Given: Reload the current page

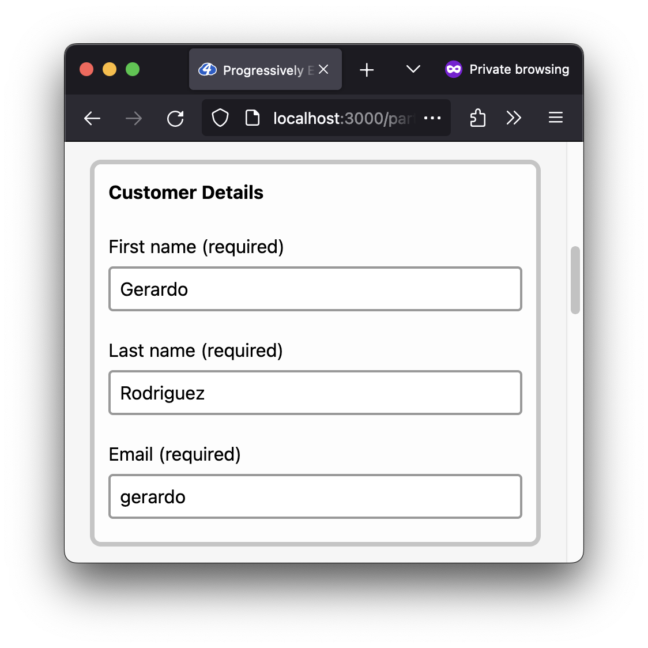Looking at the screenshot, I should (175, 119).
